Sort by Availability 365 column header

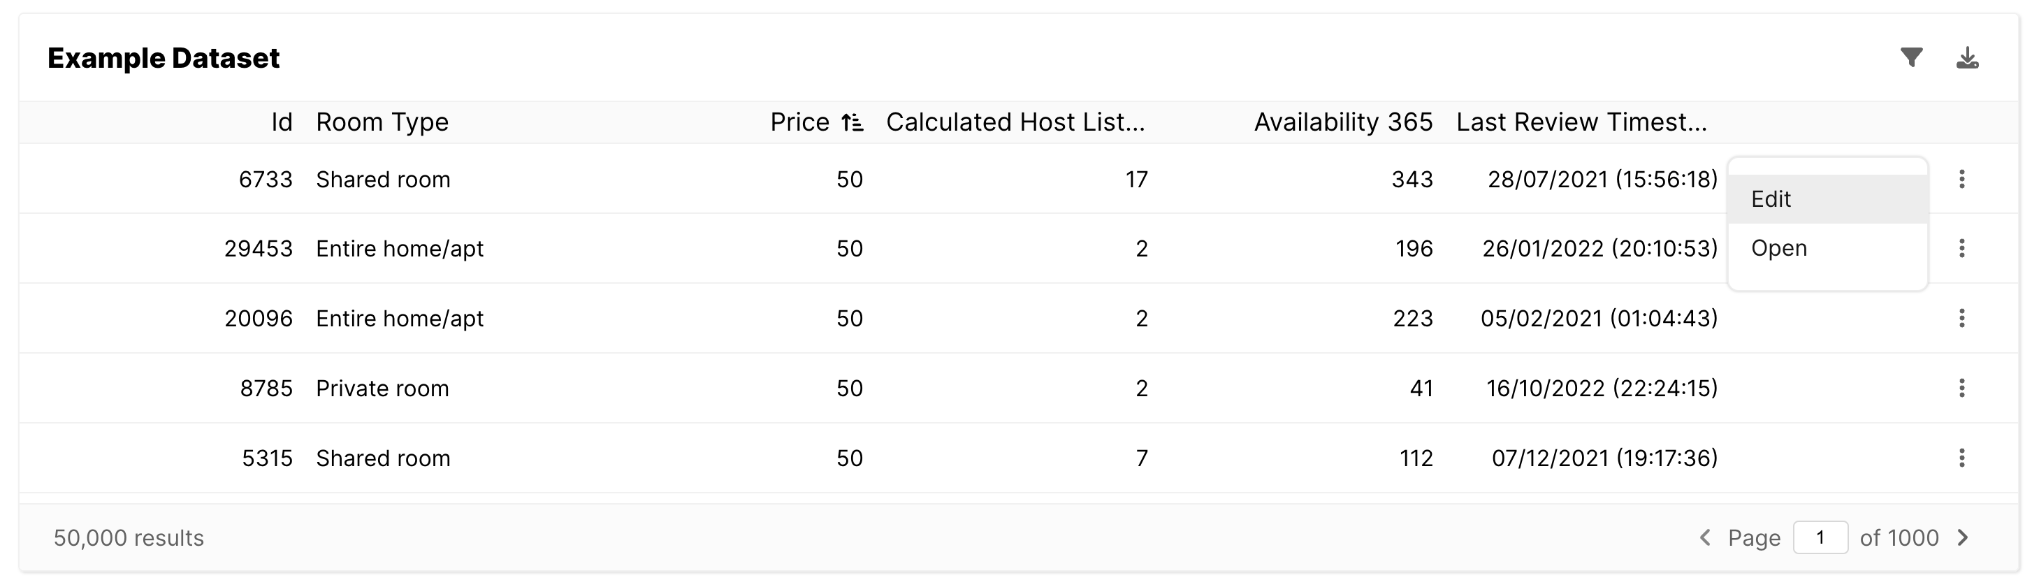point(1342,122)
